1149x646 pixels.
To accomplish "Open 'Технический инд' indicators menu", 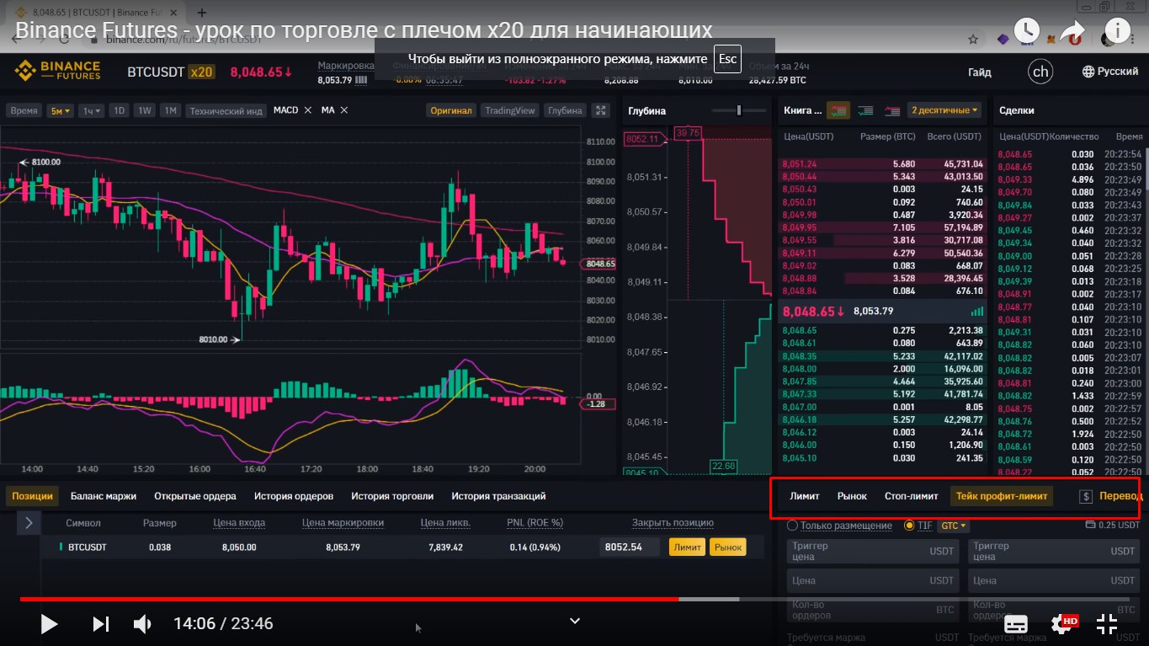I will click(226, 110).
